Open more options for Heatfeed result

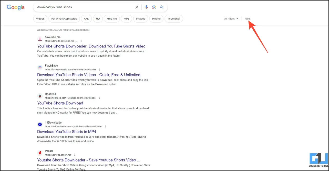[100, 98]
